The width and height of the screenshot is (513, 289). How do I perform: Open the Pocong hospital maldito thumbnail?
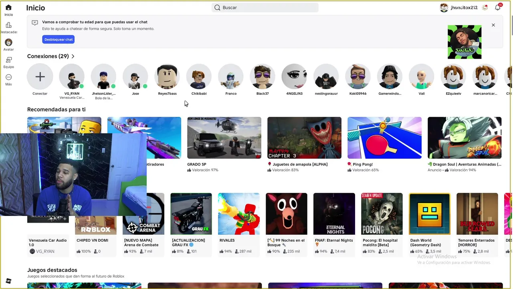382,214
